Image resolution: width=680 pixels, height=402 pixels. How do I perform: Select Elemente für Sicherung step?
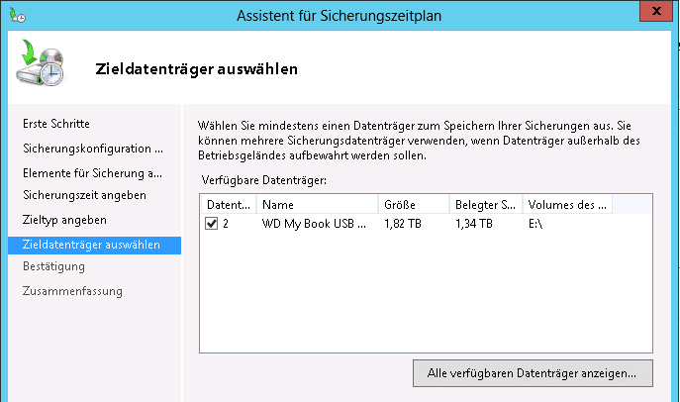(92, 173)
